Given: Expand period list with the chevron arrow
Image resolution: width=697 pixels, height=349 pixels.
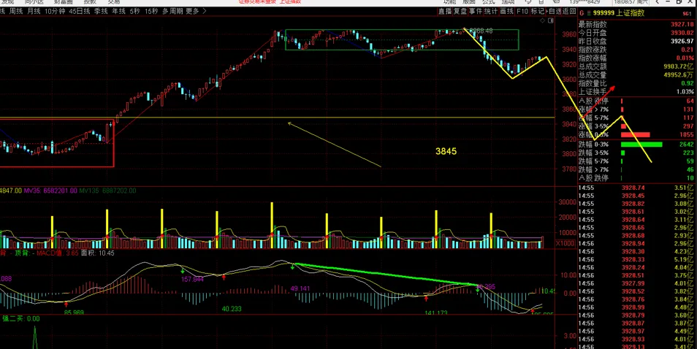Looking at the screenshot, I should click(x=205, y=11).
